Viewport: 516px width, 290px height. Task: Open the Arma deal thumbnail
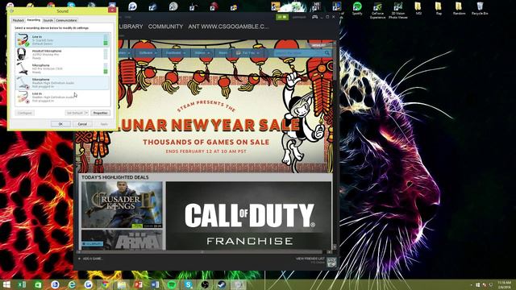click(x=122, y=240)
